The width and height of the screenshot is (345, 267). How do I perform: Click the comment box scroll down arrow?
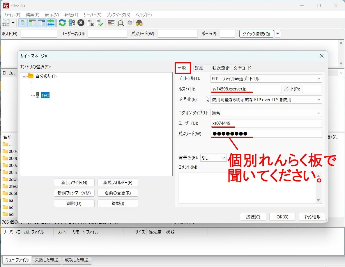click(319, 200)
